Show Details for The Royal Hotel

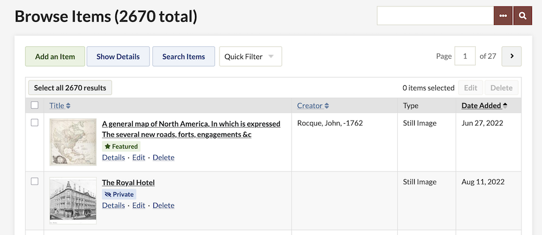click(113, 205)
